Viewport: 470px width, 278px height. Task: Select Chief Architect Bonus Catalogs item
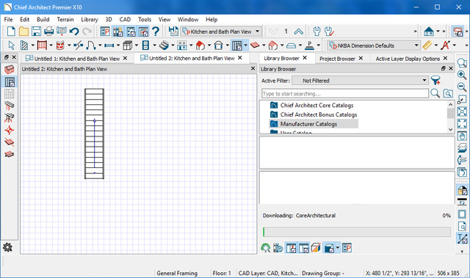coord(319,114)
